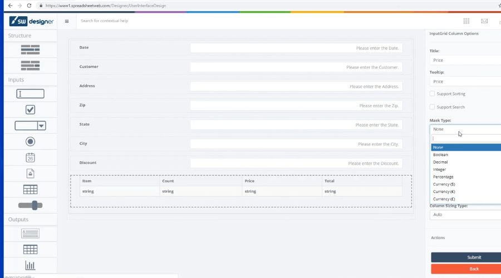Screen dimensions: 501x278
Task: Choose None in Mask Type list
Action: tap(466, 147)
